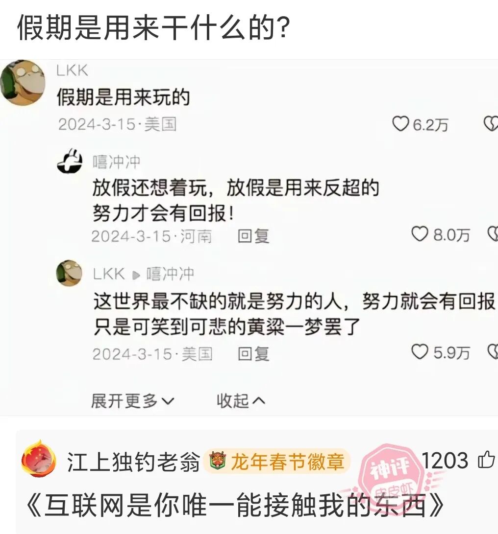Reply to 嘻冲冲's comment via 回复
Image resolution: width=498 pixels, height=534 pixels.
253,236
